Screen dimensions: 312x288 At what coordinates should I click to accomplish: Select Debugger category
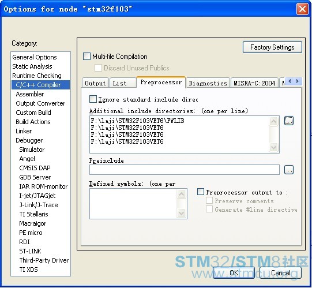click(x=40, y=140)
